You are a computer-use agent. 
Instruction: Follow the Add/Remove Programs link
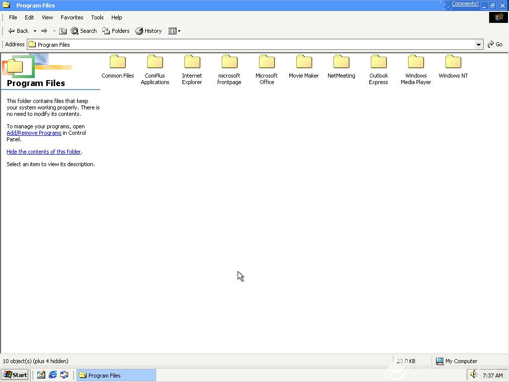pyautogui.click(x=34, y=133)
